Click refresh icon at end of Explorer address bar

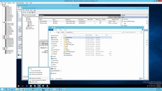point(124,32)
